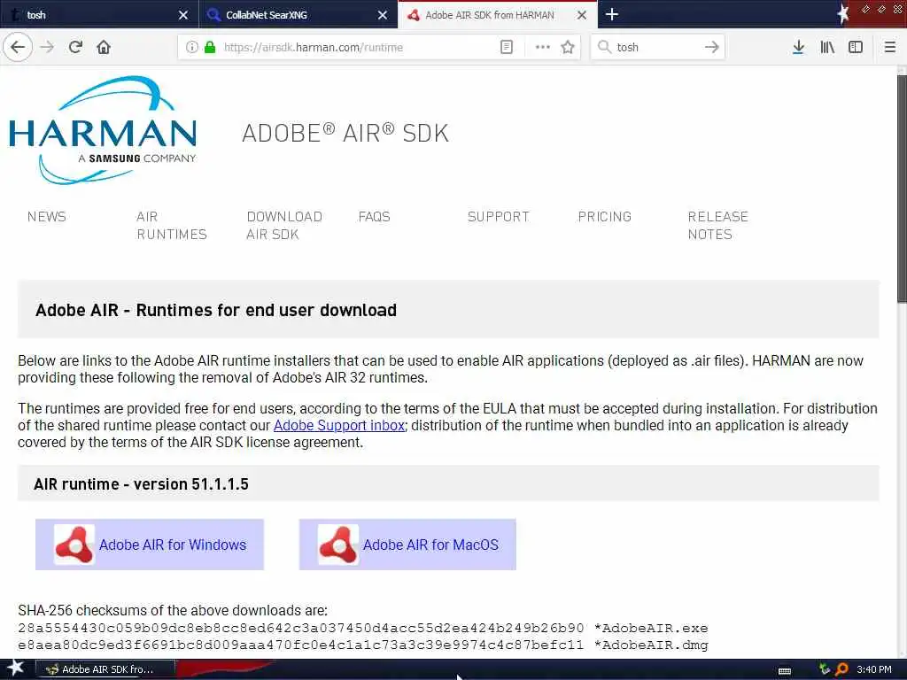Open the AIR RUNTIMES navigation item
907x680 pixels.
172,226
